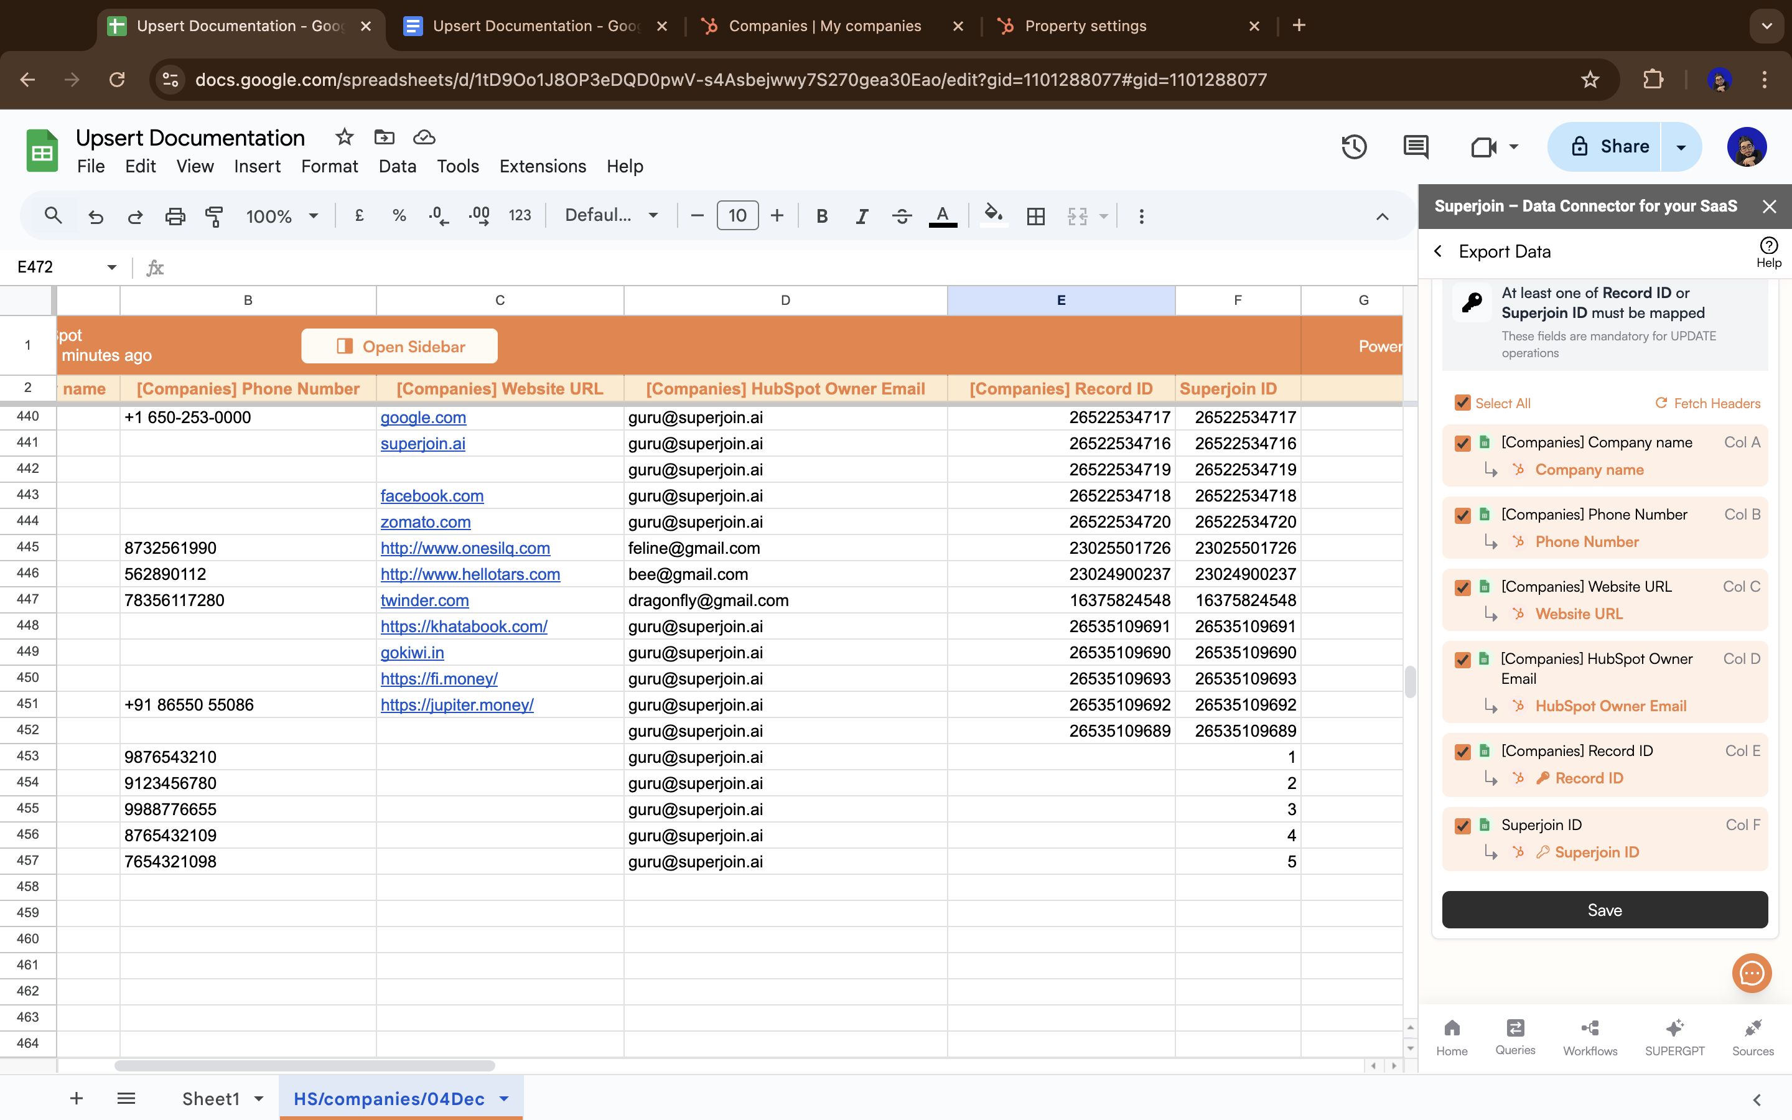Uncheck the Companies Website URL checkbox

coord(1462,587)
